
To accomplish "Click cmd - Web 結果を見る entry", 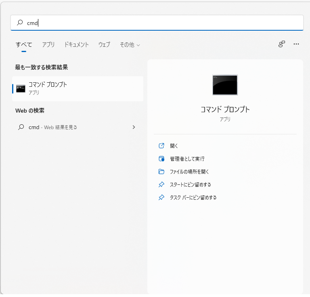I will (x=77, y=127).
